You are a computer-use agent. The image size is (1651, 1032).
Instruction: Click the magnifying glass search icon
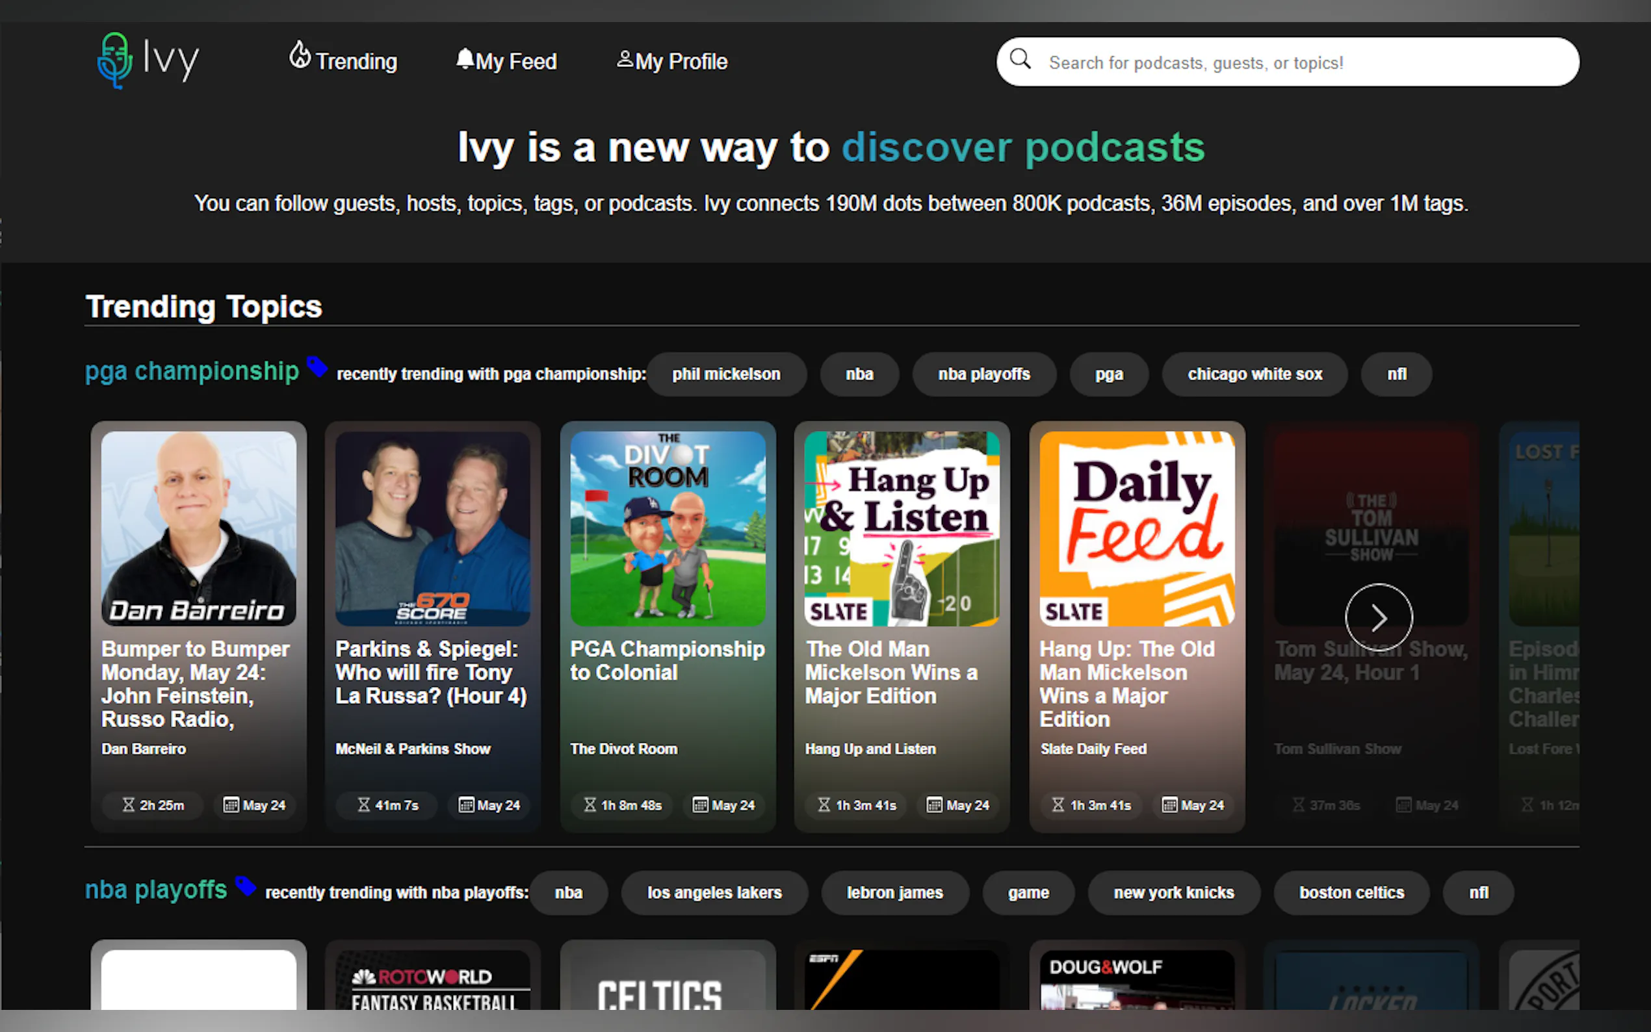tap(1020, 59)
